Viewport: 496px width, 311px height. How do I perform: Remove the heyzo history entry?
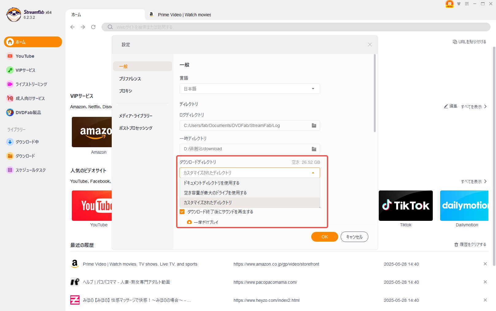coord(485,300)
